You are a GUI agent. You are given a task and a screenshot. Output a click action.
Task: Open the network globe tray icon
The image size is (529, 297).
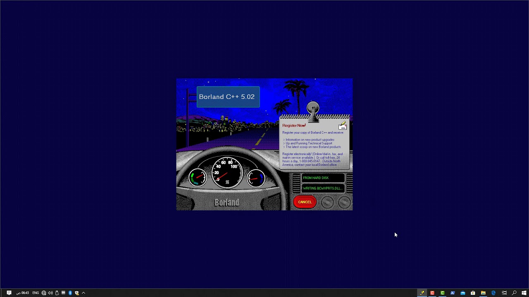(x=44, y=293)
